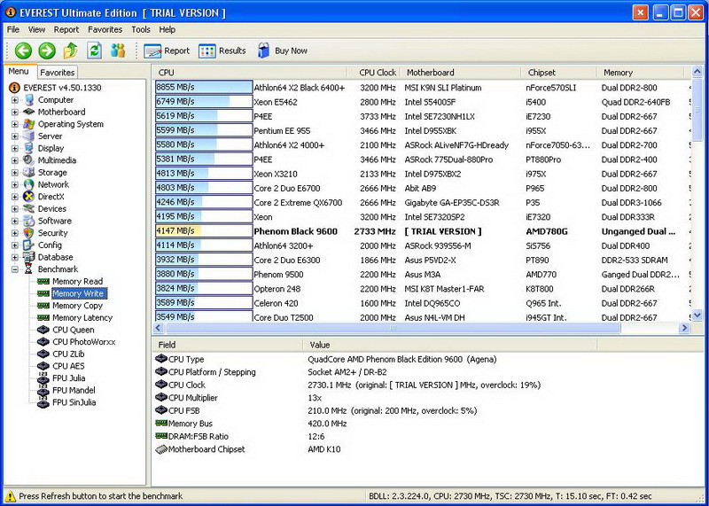Select the EVEREST v4.50.1330 root item
The width and height of the screenshot is (709, 506).
[x=56, y=88]
